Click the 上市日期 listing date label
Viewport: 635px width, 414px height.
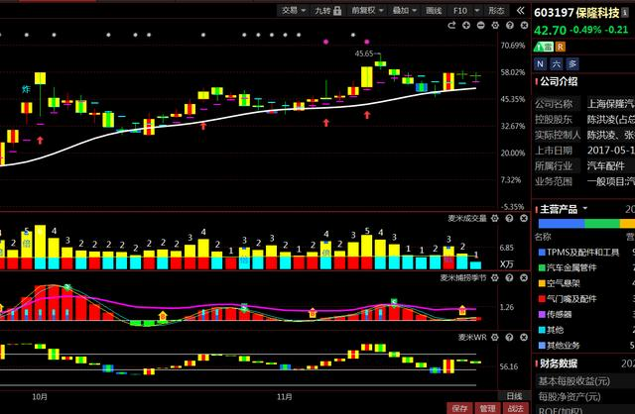point(554,151)
